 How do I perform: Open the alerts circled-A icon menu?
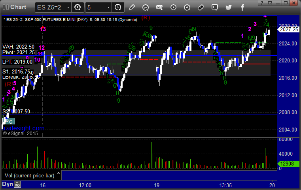click(187, 8)
